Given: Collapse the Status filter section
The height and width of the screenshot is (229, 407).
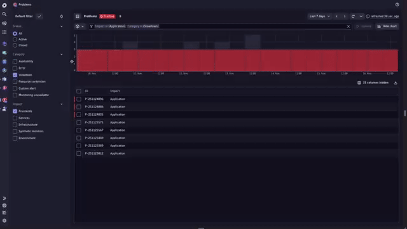Looking at the screenshot, I should 62,27.
